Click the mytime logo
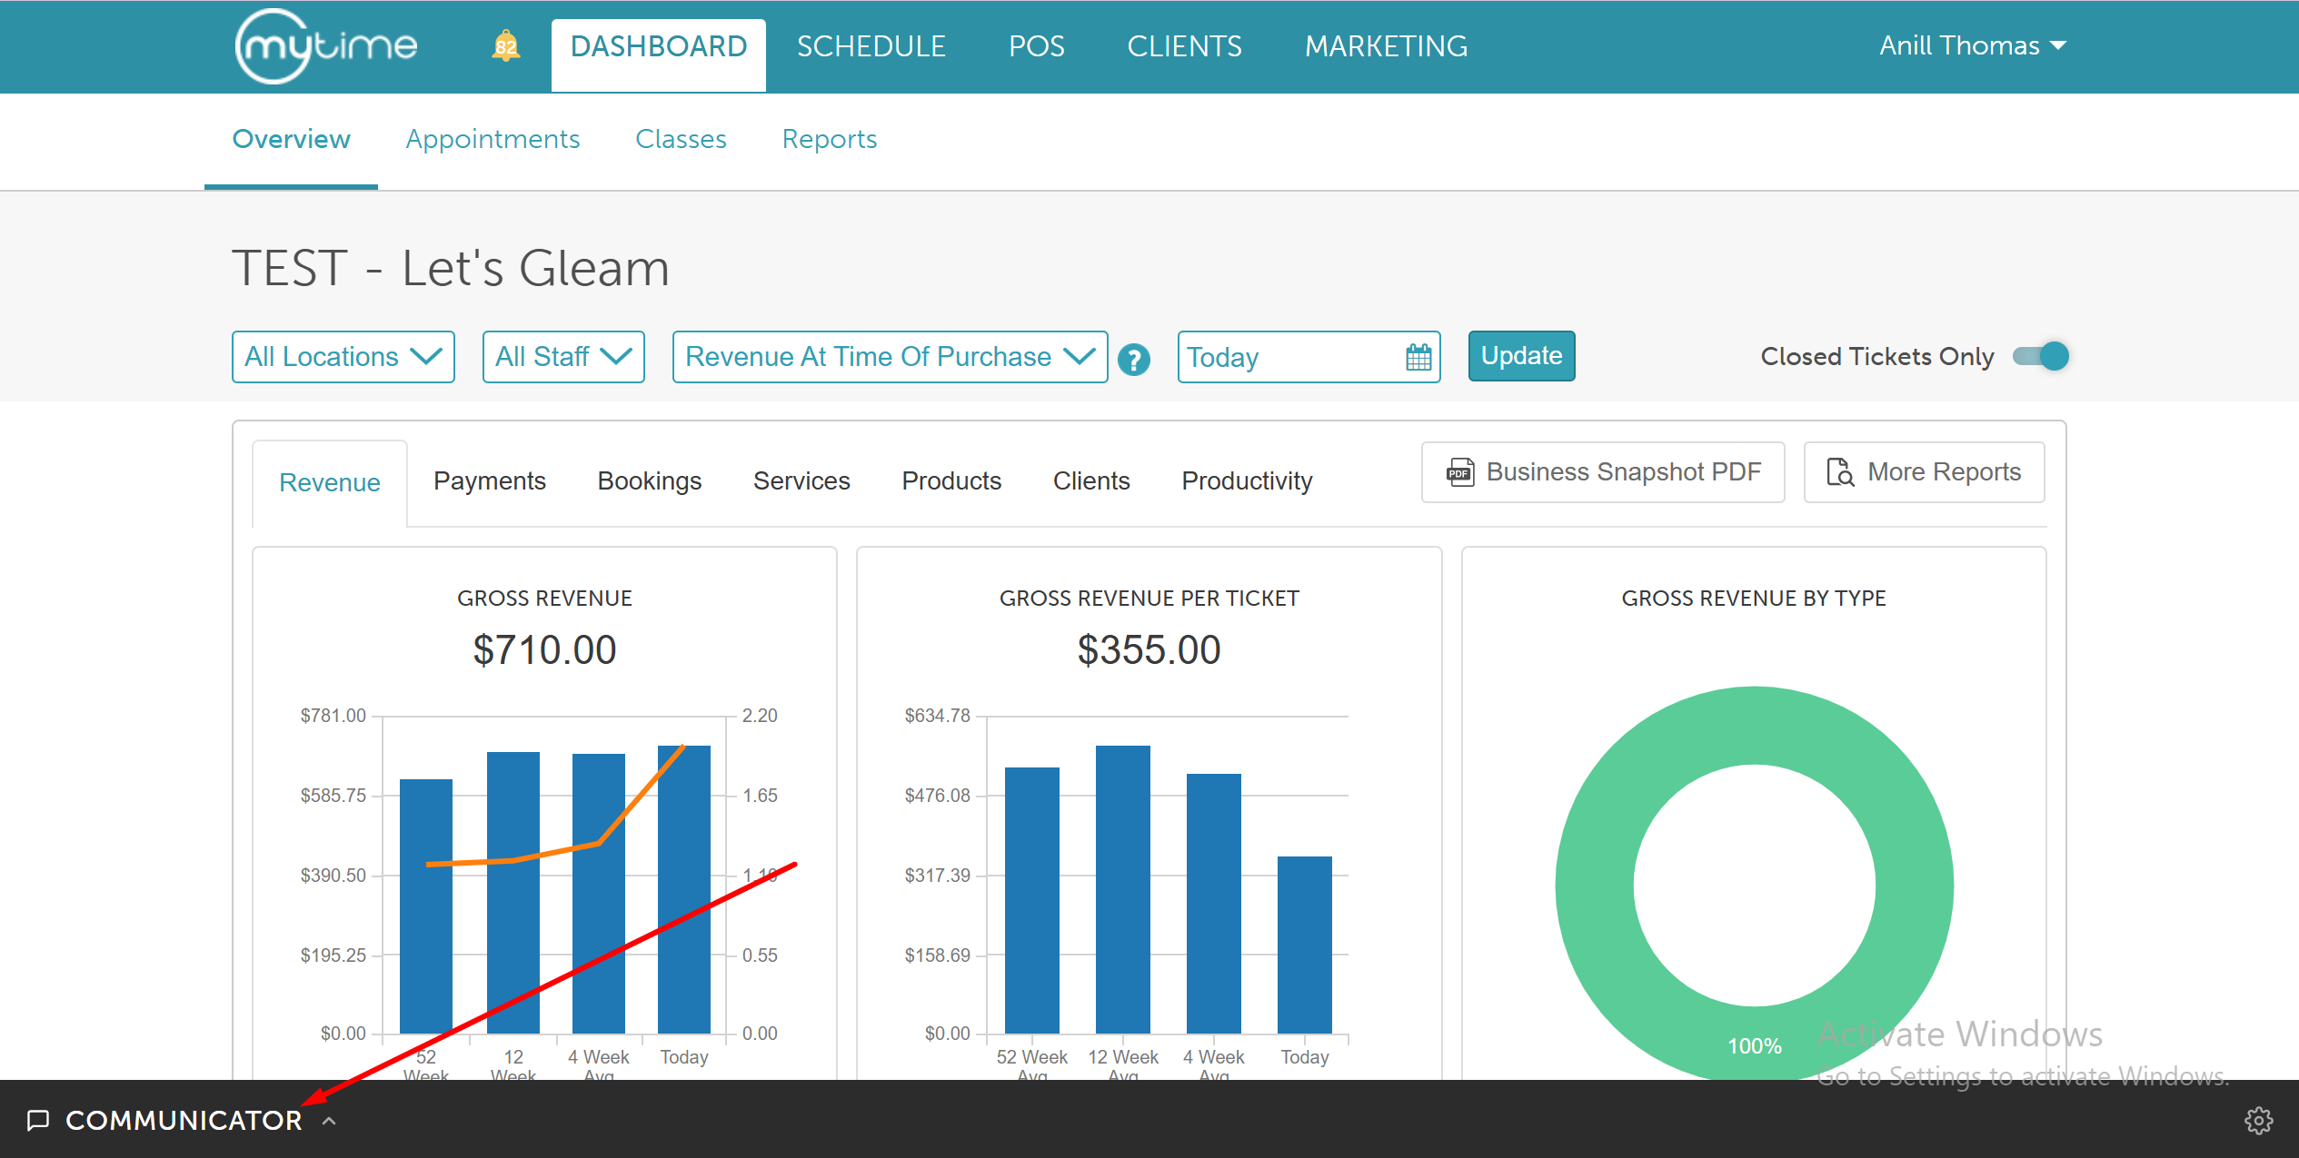This screenshot has width=2299, height=1158. pos(326,46)
